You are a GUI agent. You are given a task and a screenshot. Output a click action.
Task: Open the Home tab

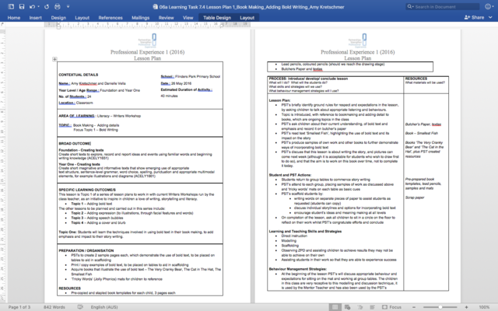(14, 18)
